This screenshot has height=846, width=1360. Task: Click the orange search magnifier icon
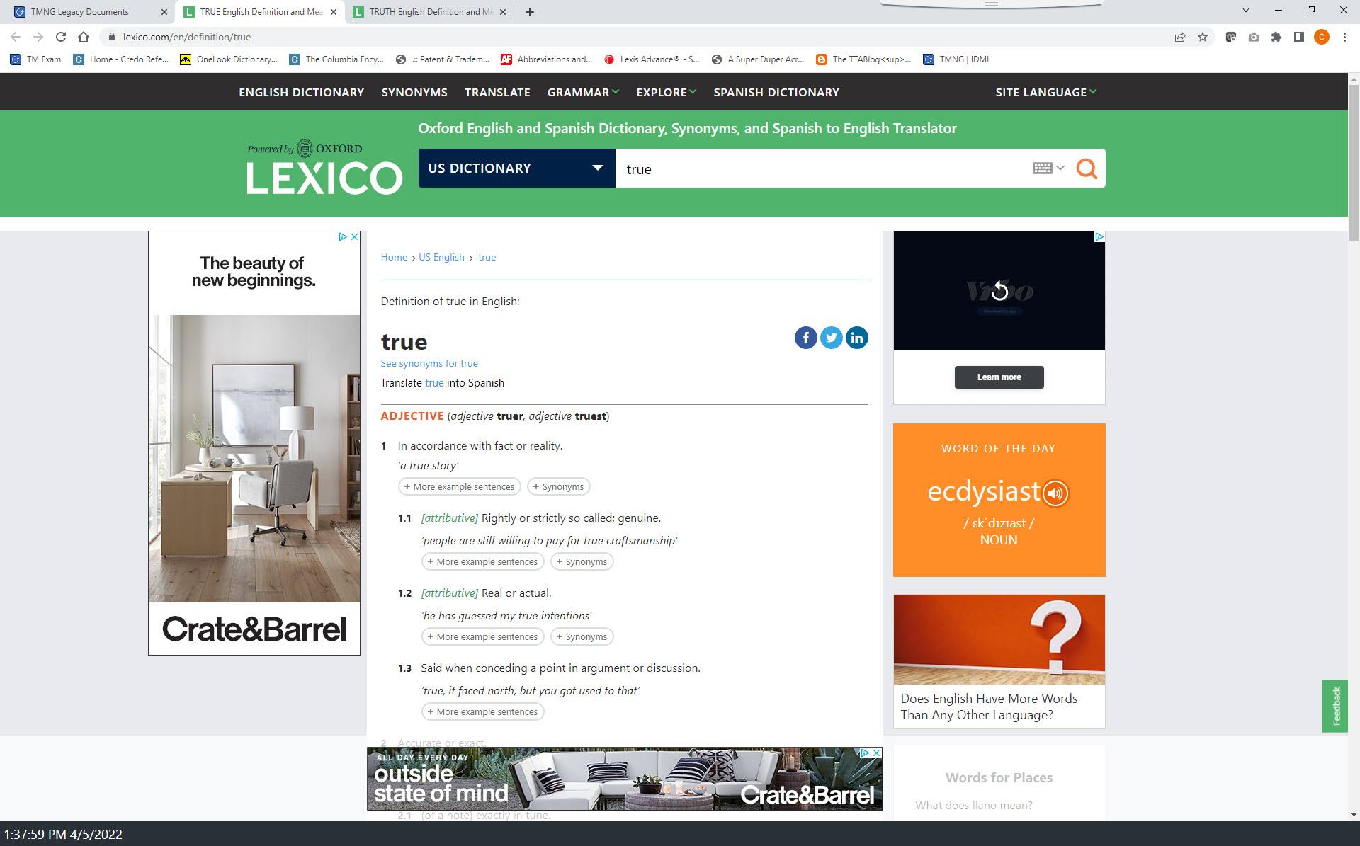click(1087, 168)
